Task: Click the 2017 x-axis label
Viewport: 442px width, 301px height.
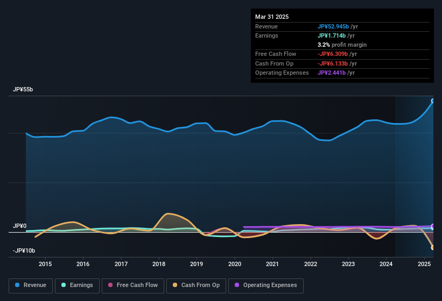Action: point(121,264)
